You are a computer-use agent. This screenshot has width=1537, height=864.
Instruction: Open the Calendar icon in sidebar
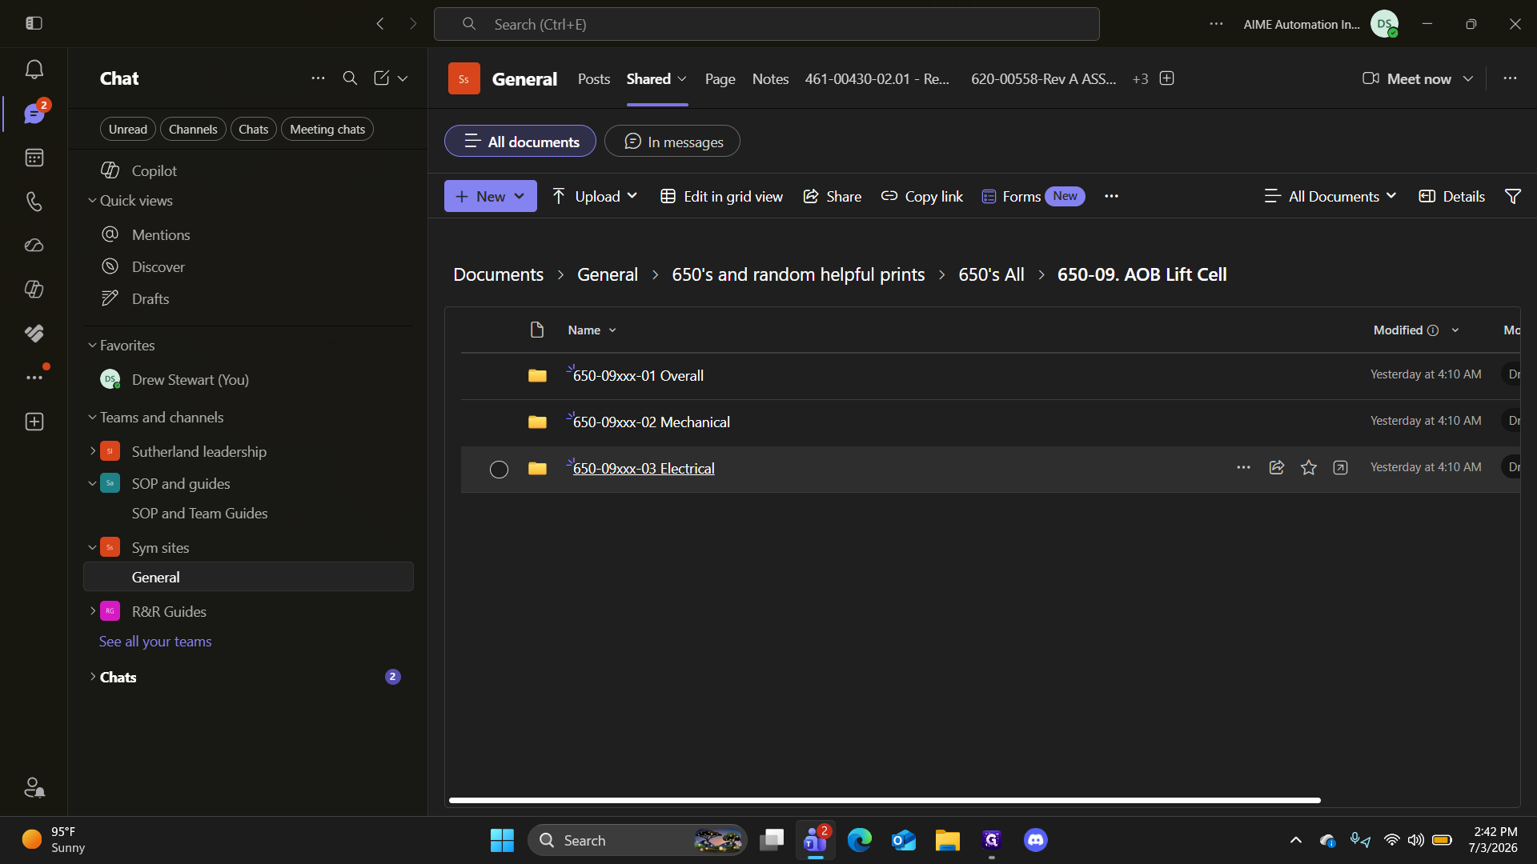click(34, 158)
